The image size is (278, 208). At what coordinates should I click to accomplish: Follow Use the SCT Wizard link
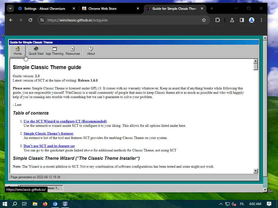(x=65, y=121)
